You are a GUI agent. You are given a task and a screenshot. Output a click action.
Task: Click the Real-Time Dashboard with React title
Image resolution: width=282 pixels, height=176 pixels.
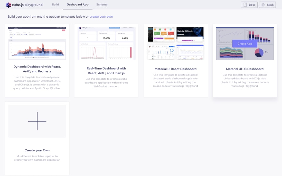point(106,71)
